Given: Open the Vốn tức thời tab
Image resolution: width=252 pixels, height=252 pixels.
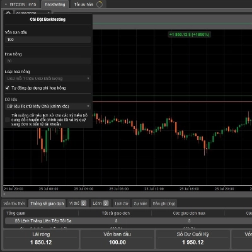Looking at the screenshot, I should [14, 203].
